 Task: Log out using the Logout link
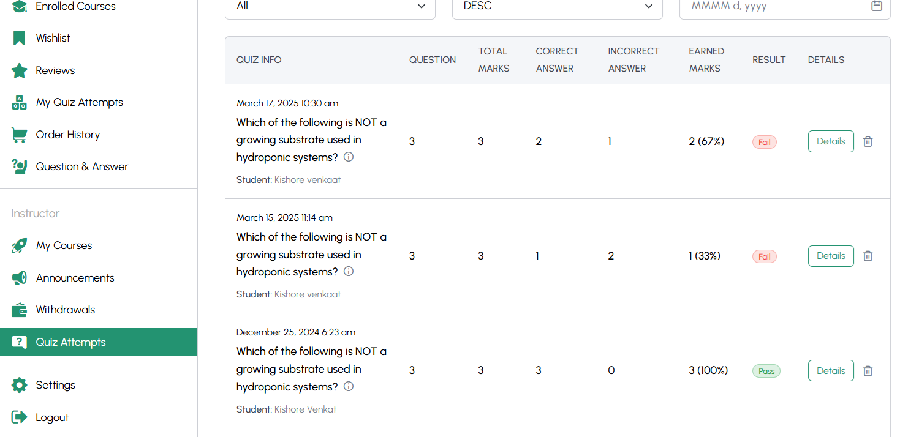pos(51,417)
